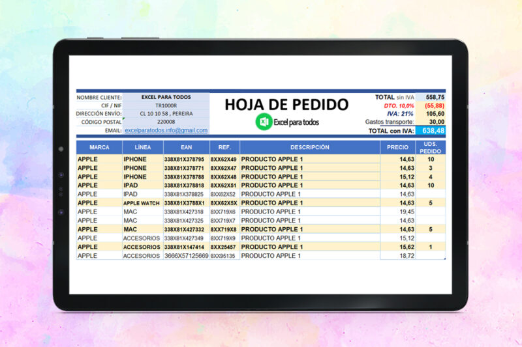
Task: Select reference cell '8XX62X47'
Action: (224, 168)
